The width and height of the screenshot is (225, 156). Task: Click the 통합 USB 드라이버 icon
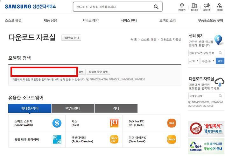click(57, 139)
